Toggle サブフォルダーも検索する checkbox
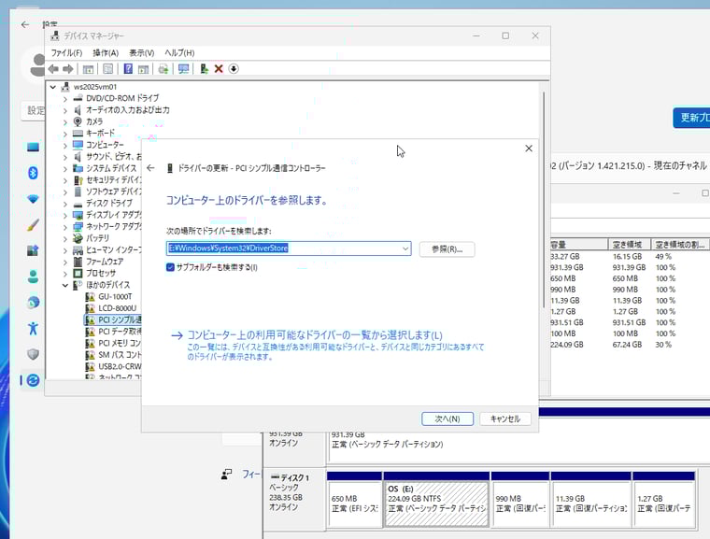Screen dimensions: 710x539 [x=170, y=267]
